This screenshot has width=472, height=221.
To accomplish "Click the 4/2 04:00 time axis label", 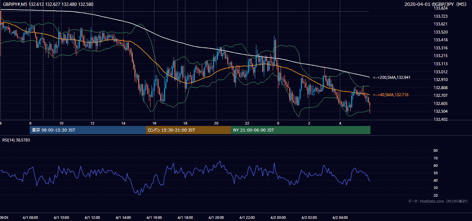I will coord(341,218).
